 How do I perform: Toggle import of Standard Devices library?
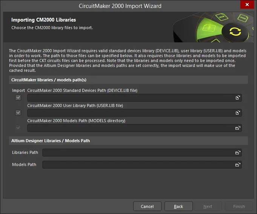coord(18,98)
